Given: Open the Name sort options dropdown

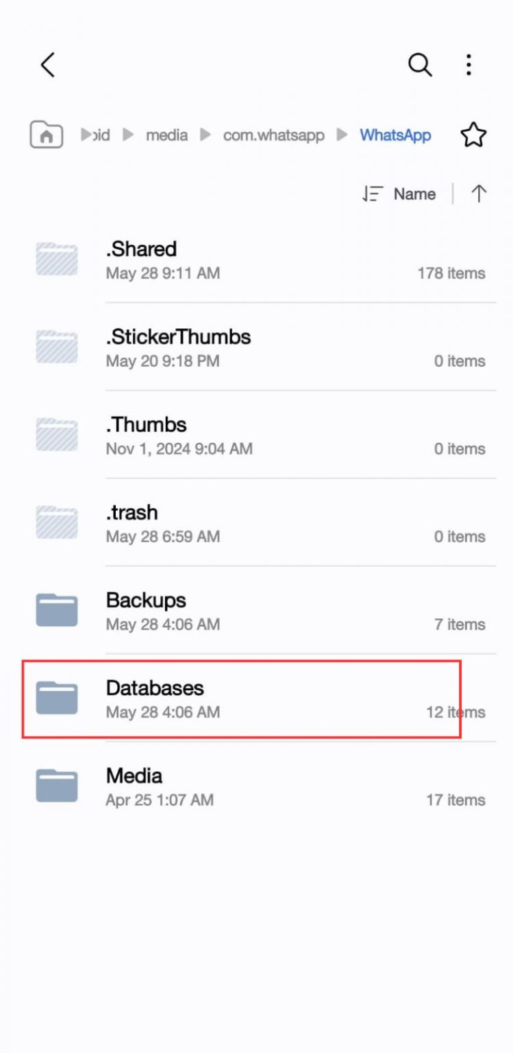Looking at the screenshot, I should pos(414,194).
